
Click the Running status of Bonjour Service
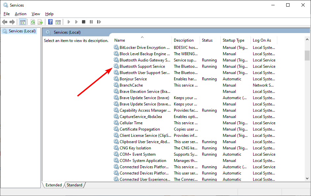(209, 79)
